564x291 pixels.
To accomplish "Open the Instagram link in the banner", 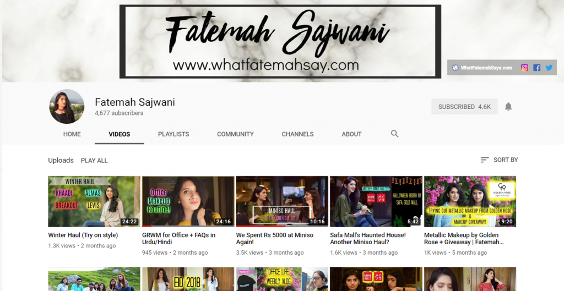I will click(x=524, y=68).
